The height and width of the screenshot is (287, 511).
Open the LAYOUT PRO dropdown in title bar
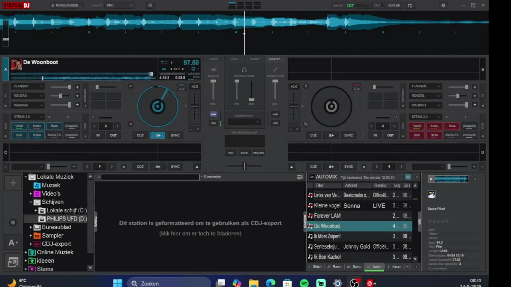point(119,6)
